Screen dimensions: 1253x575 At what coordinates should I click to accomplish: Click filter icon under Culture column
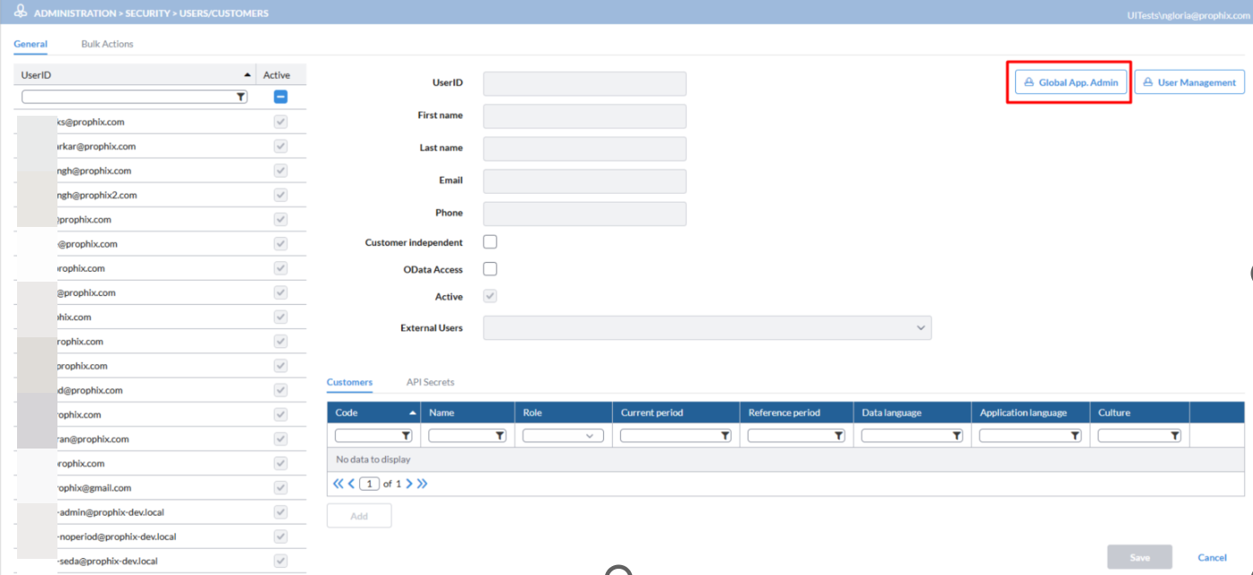[x=1174, y=435]
